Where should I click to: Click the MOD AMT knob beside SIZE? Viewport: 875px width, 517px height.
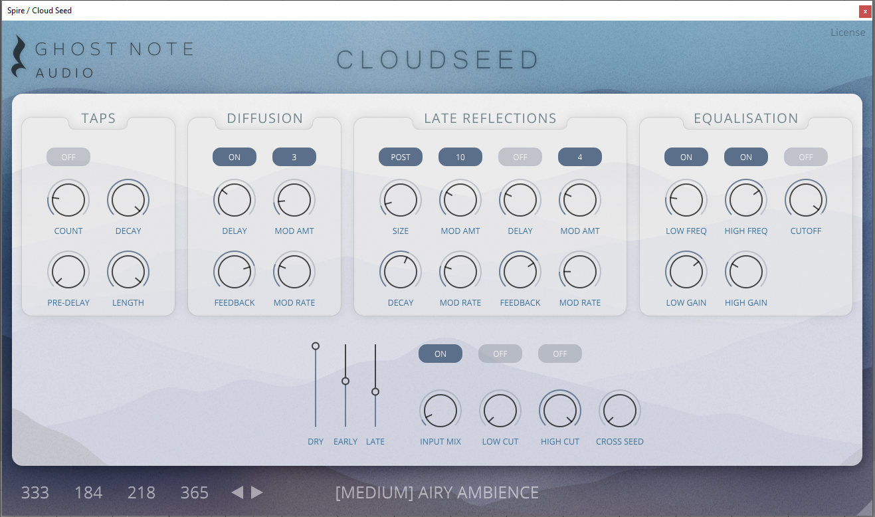click(x=460, y=200)
